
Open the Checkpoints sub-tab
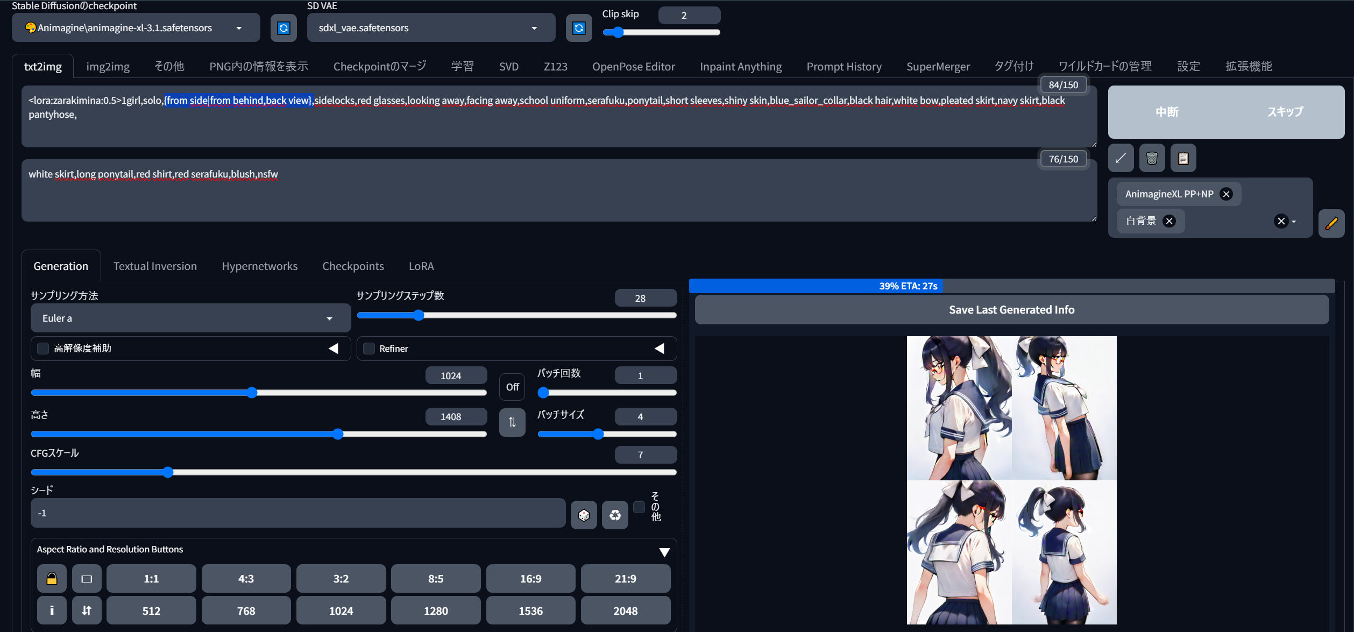click(x=353, y=266)
